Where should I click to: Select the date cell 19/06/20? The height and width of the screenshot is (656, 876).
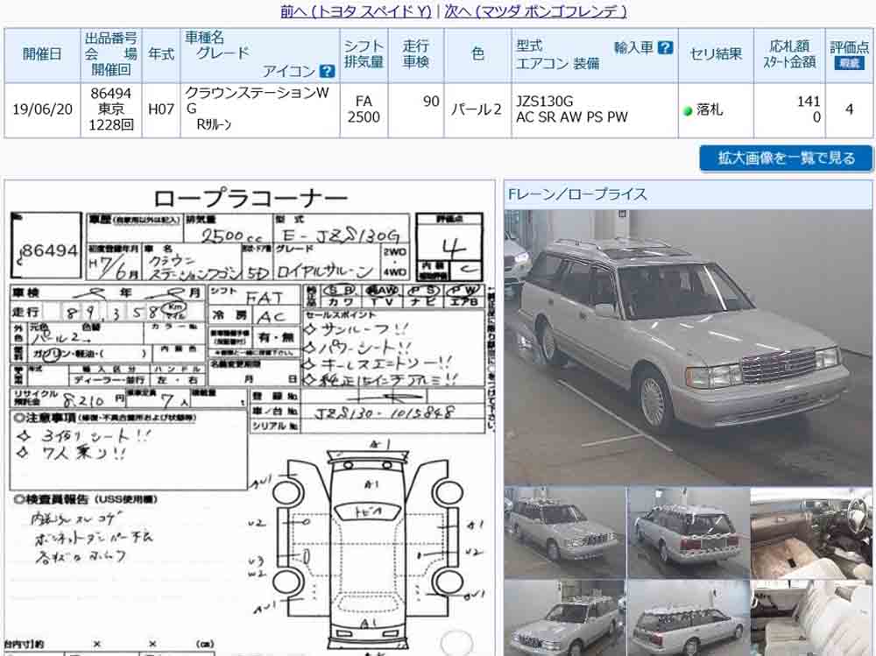click(42, 109)
